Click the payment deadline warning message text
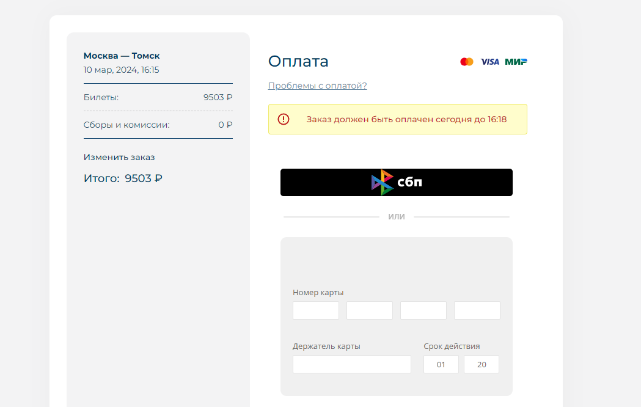This screenshot has width=641, height=407. 406,119
